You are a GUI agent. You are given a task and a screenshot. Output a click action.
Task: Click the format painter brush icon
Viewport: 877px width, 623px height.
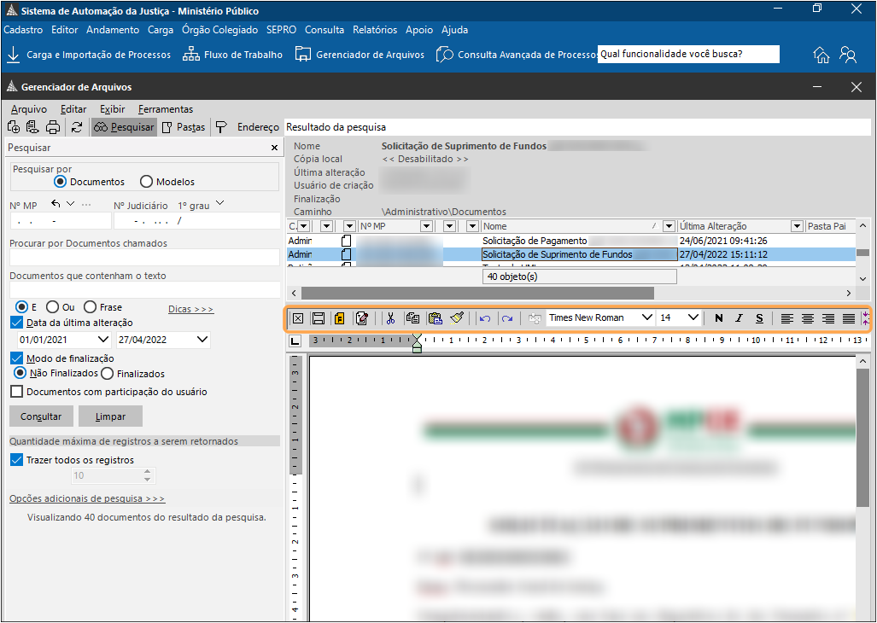coord(457,318)
